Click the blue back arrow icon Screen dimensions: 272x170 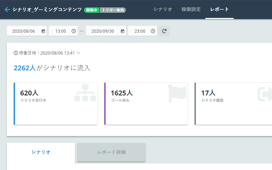[x=7, y=10]
